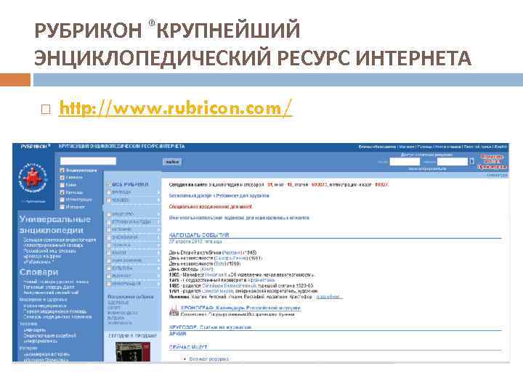Click the Универсальные энциклопедии sidebar heading
The width and height of the screenshot is (523, 392).
coord(54,224)
